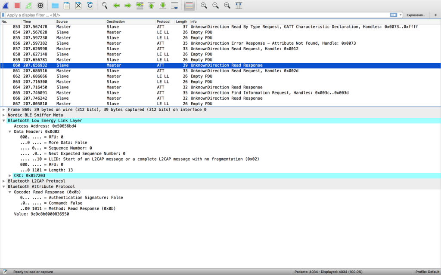Sort packets by the No. column
Image resolution: width=441 pixels, height=275 pixels.
pos(11,21)
